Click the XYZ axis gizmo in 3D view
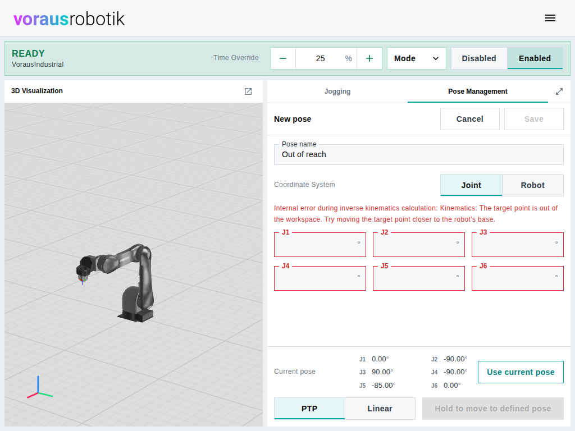 [39, 388]
